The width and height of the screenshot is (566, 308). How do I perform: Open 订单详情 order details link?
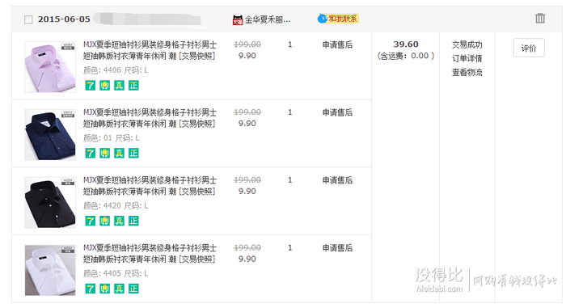coord(467,58)
